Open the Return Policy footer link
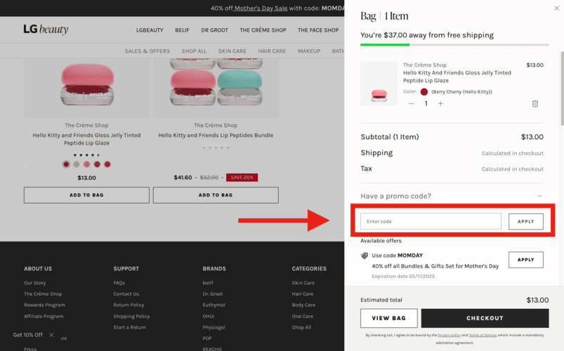Screen dimensions: 564x351 129,305
